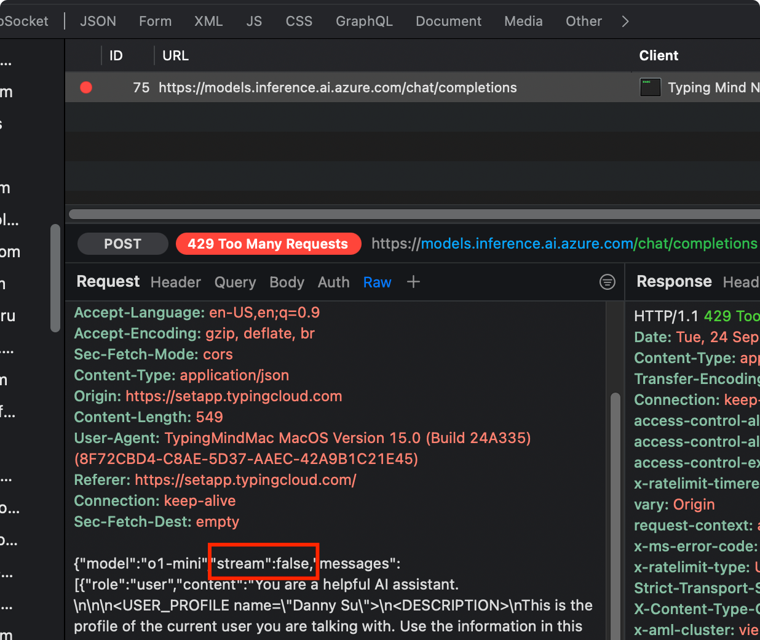This screenshot has height=640, width=760.
Task: Filter requests by Other type
Action: tap(584, 21)
